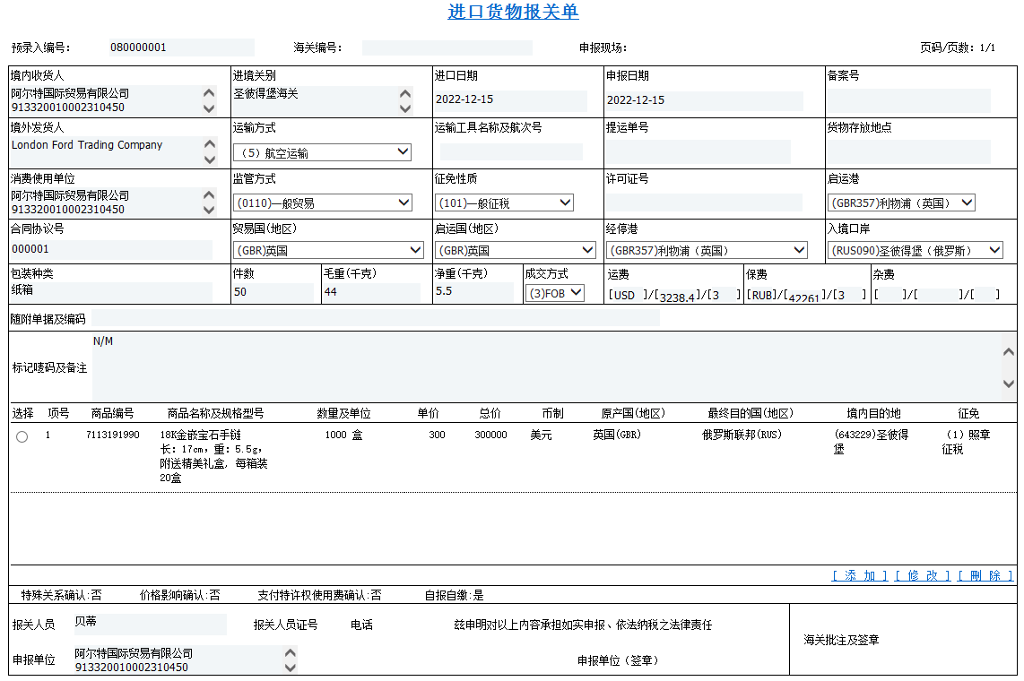The image size is (1024, 681).
Task: Select the radio button for item 1
Action: tap(22, 436)
